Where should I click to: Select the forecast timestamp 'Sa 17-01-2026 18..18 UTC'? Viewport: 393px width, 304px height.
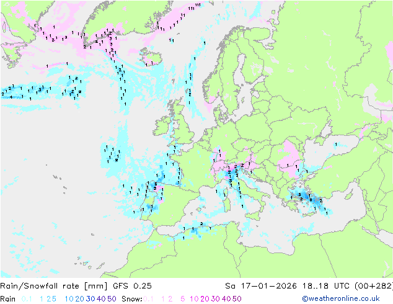click(x=288, y=286)
